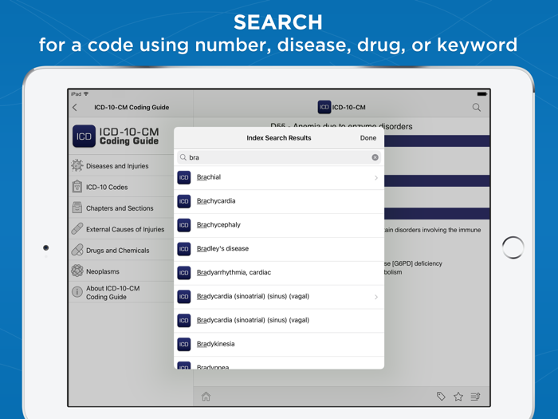Select the Brachycephaly result

point(279,225)
